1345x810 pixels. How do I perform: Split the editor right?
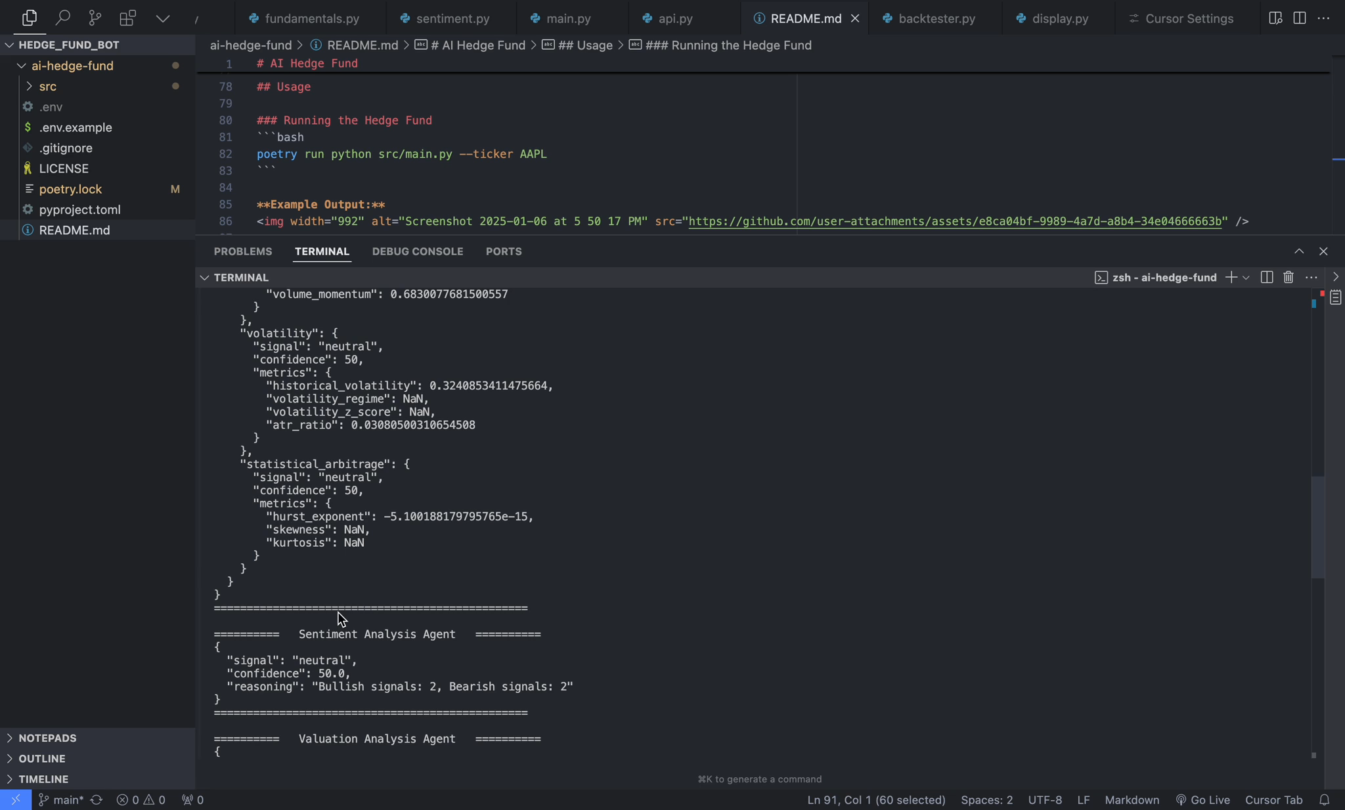click(1300, 18)
